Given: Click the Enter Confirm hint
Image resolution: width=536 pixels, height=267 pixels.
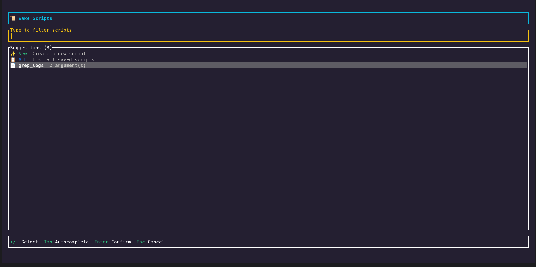Looking at the screenshot, I should (x=112, y=242).
